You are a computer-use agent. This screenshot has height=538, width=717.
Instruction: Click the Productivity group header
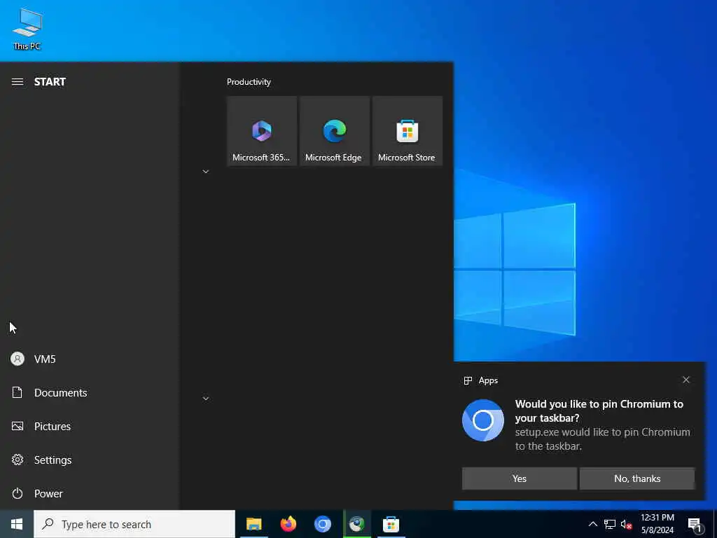click(x=249, y=82)
